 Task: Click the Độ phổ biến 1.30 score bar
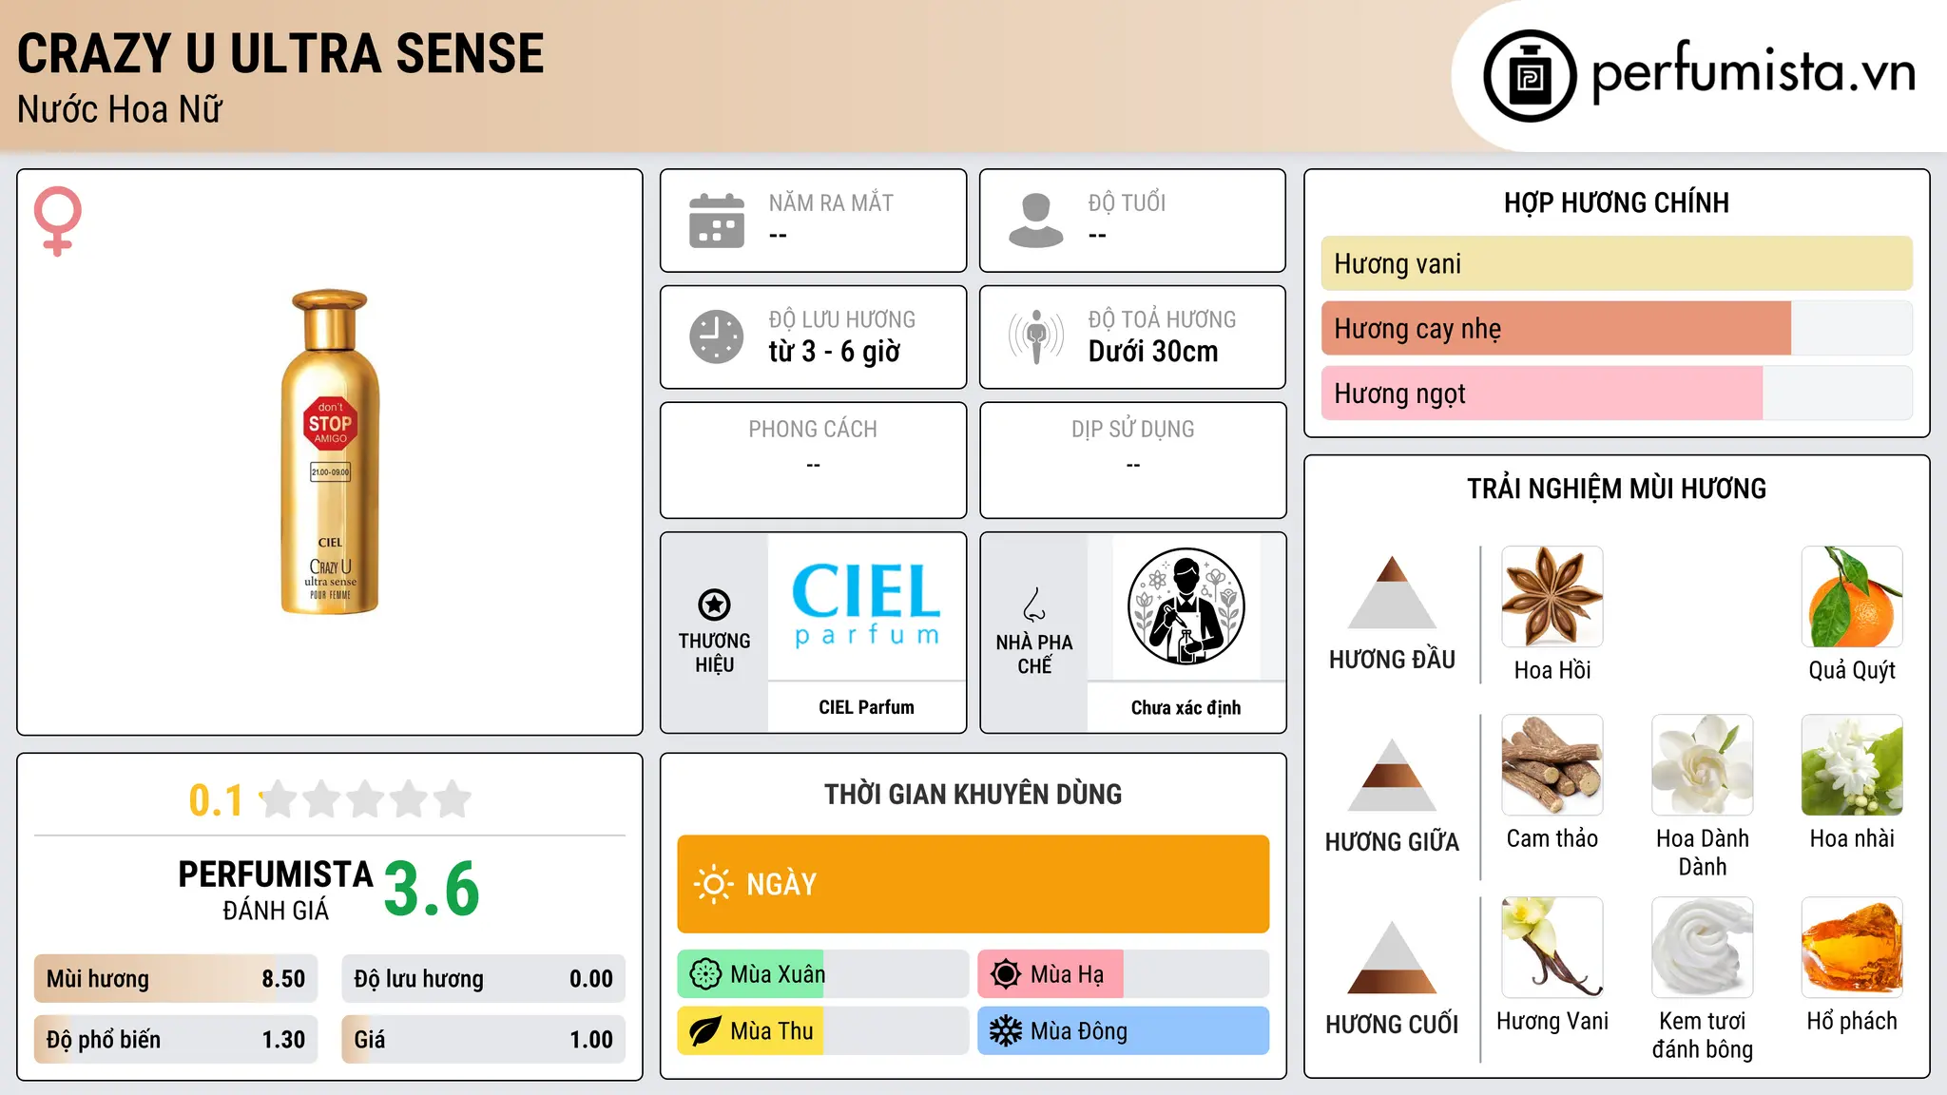tap(176, 1040)
